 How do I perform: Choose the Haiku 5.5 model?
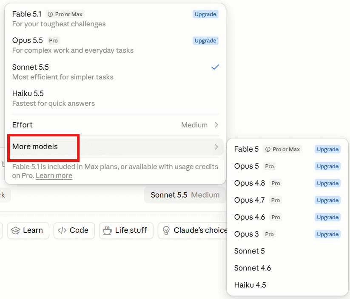(x=115, y=98)
